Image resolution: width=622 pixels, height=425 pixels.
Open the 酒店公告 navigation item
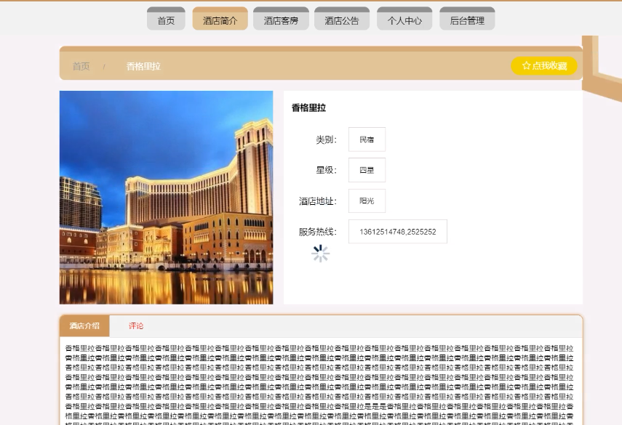click(x=341, y=20)
